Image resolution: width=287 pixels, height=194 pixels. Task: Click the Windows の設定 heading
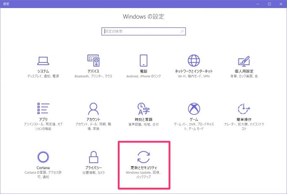tap(143, 16)
